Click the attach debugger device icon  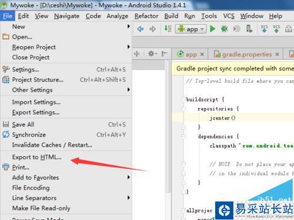pos(249,29)
